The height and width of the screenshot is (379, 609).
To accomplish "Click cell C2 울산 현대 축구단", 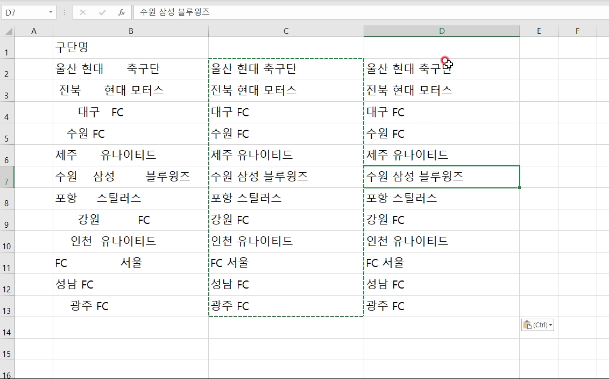I will click(286, 69).
